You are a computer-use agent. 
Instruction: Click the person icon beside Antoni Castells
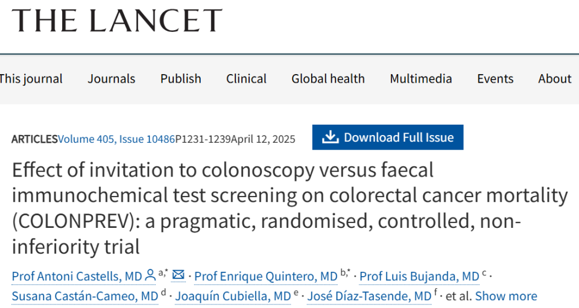tap(150, 275)
